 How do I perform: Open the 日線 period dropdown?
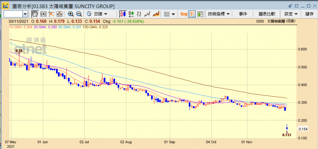coord(98,14)
